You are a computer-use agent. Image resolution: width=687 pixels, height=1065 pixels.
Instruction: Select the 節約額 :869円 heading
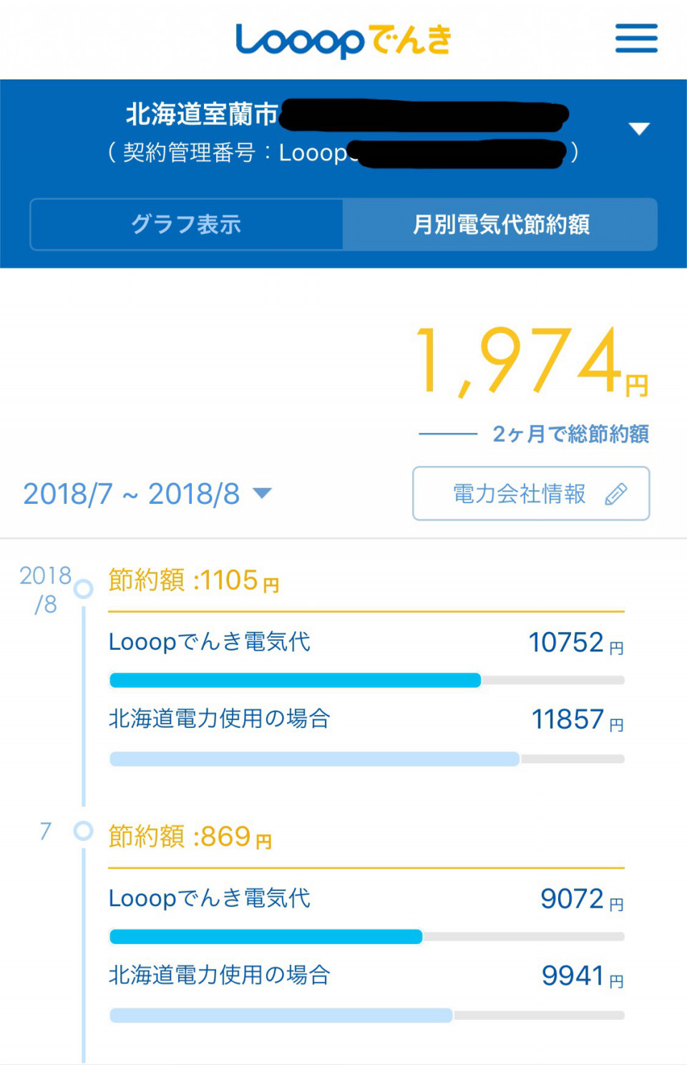click(190, 837)
